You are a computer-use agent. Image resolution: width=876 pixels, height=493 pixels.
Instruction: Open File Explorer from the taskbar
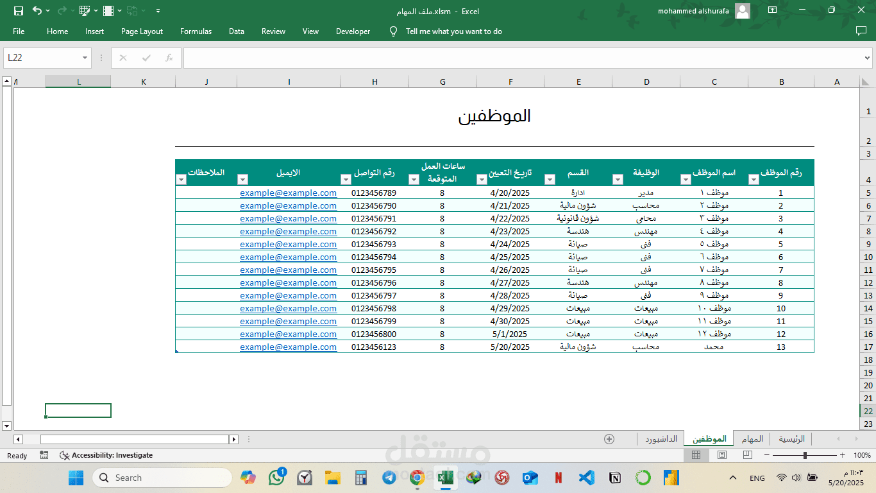click(333, 478)
